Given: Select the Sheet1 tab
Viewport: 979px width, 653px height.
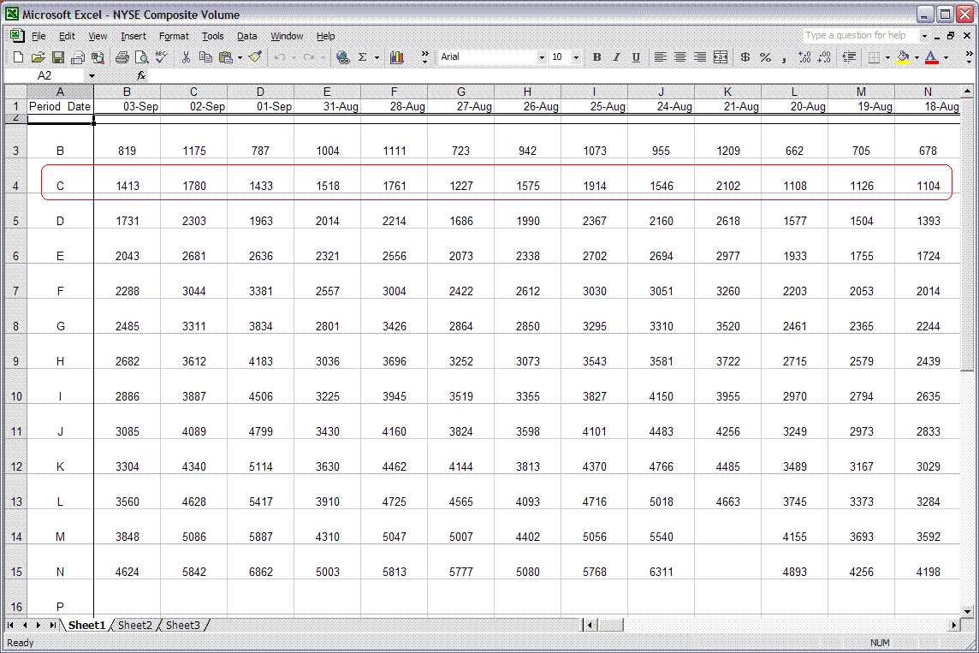Looking at the screenshot, I should [x=86, y=625].
